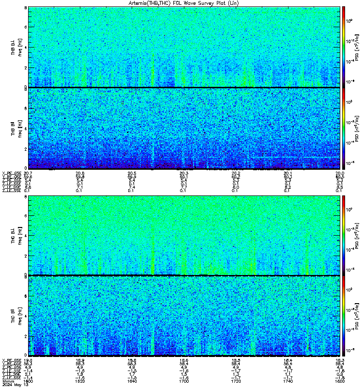Click the THC X_RE_GSE value 19.0

tap(28, 360)
